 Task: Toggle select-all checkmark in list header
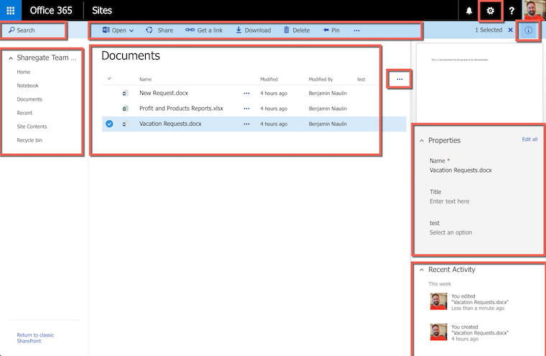109,78
